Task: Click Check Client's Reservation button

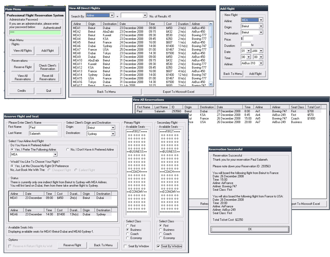Action: coord(47,67)
